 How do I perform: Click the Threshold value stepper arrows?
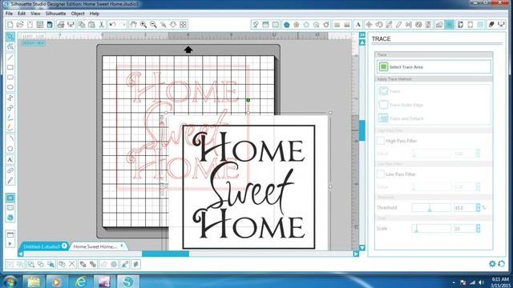[x=478, y=207]
